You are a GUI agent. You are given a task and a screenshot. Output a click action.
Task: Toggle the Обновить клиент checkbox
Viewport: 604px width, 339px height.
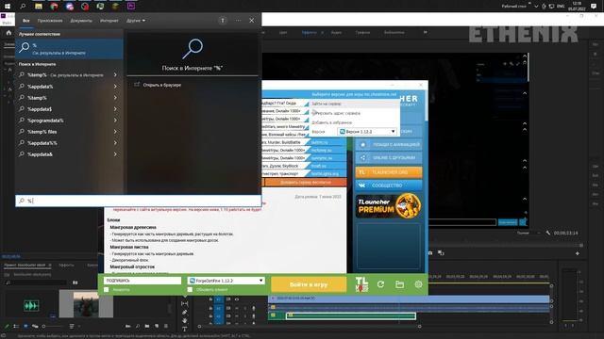pos(190,290)
